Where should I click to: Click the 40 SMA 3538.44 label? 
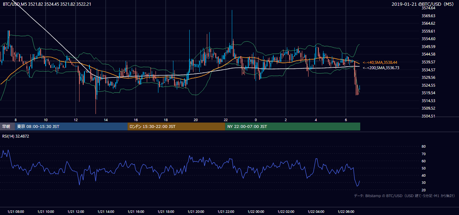tap(380, 62)
